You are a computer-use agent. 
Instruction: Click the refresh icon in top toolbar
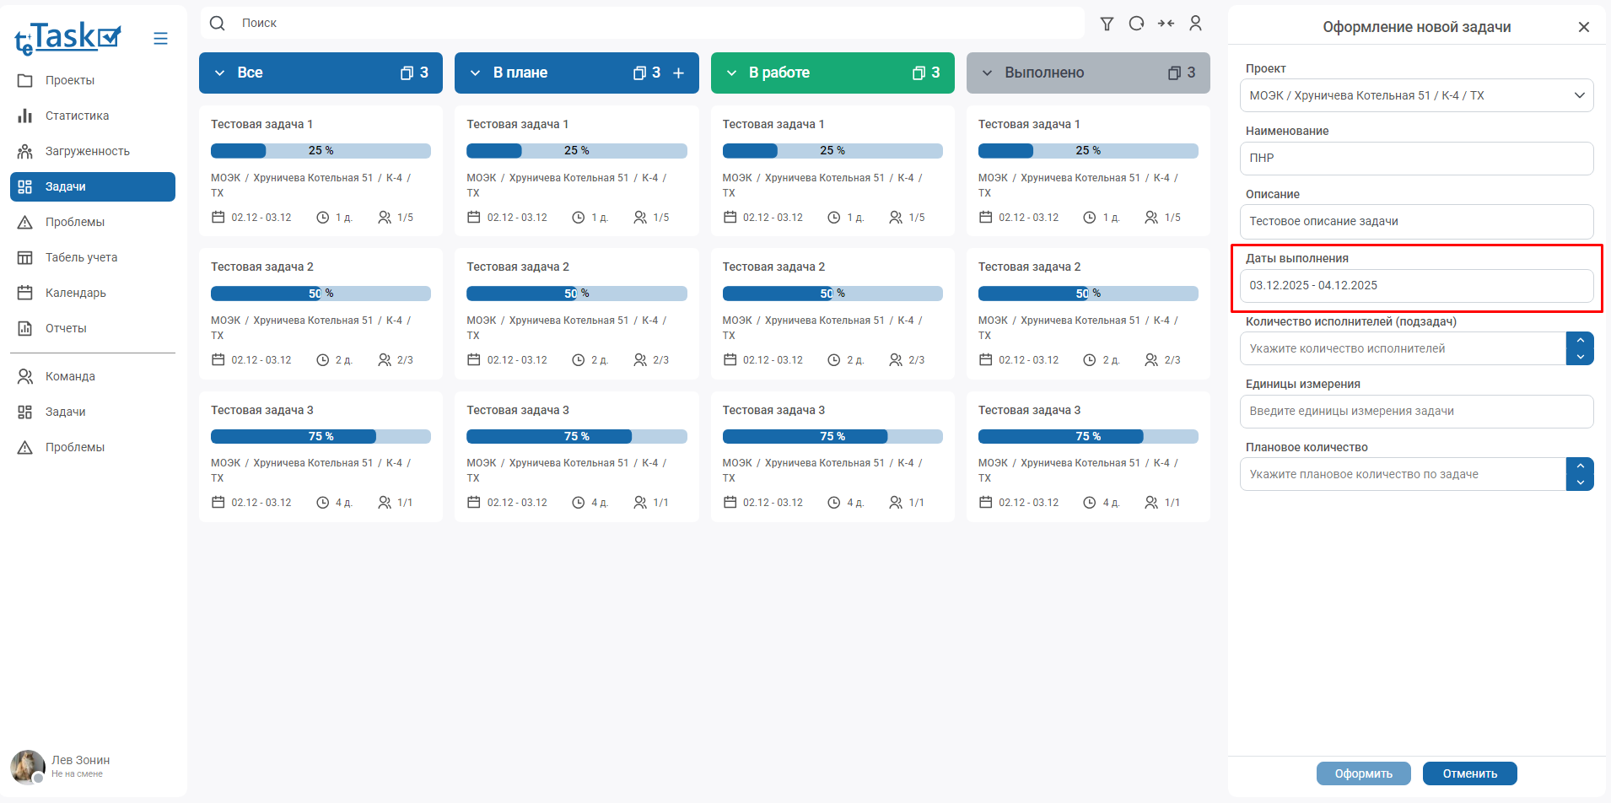tap(1136, 24)
